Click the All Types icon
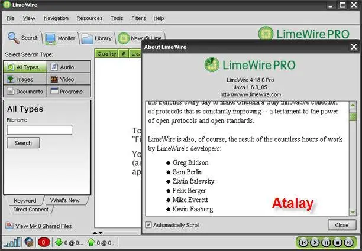 tap(11, 67)
